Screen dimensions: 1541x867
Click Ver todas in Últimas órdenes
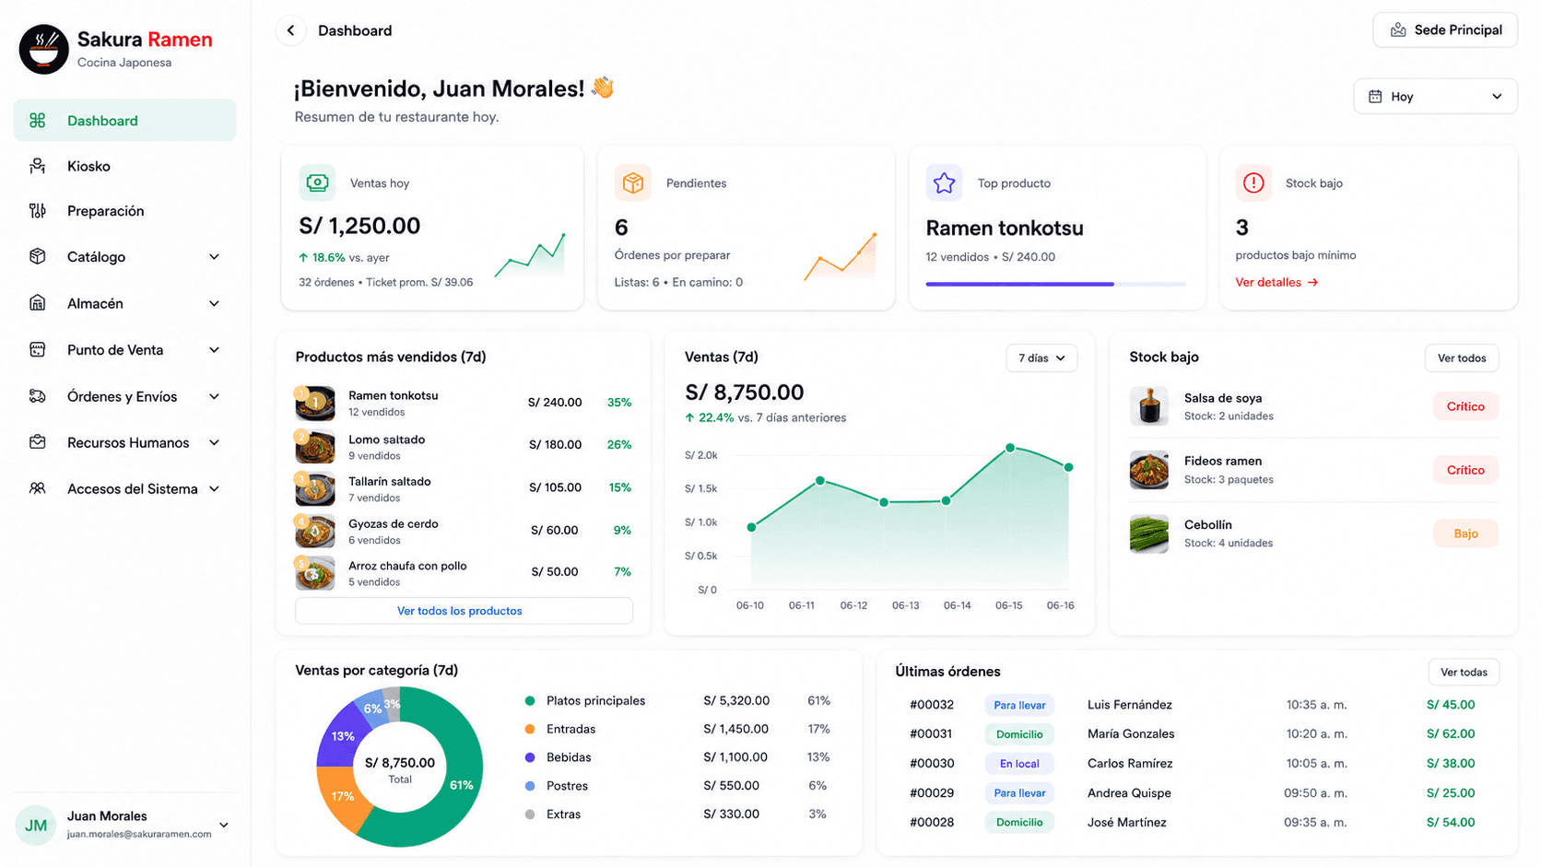(x=1464, y=672)
